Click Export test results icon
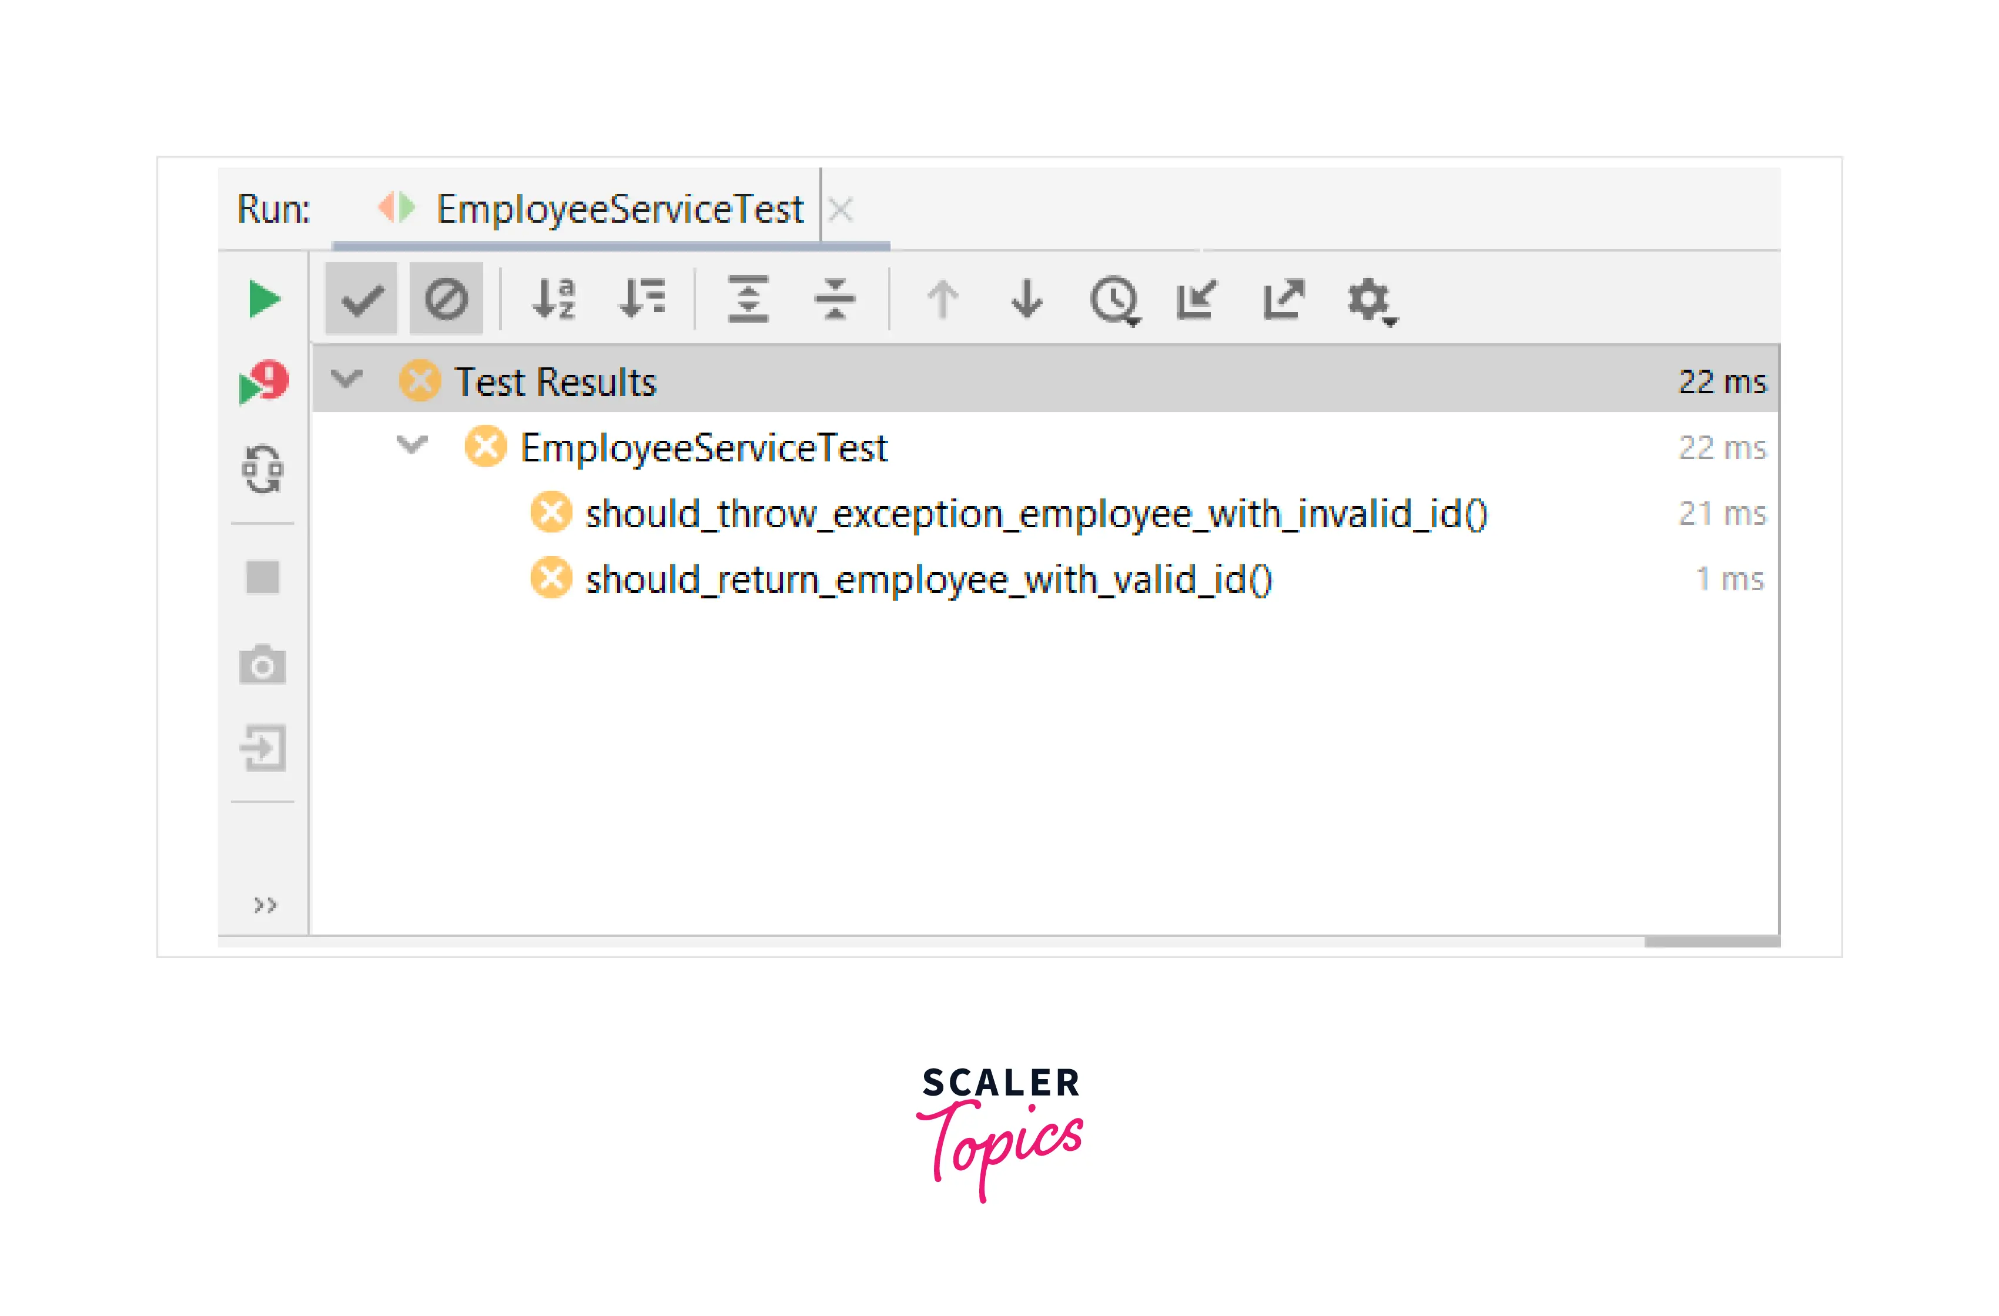Viewport: 1999px width, 1316px height. click(1283, 299)
